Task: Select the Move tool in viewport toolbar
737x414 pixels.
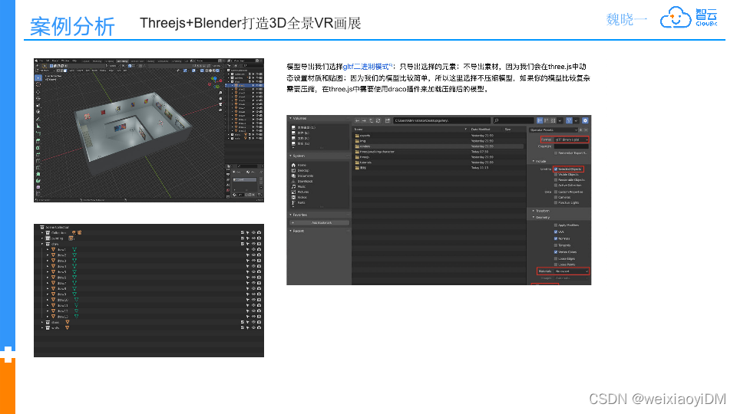Action: (38, 91)
